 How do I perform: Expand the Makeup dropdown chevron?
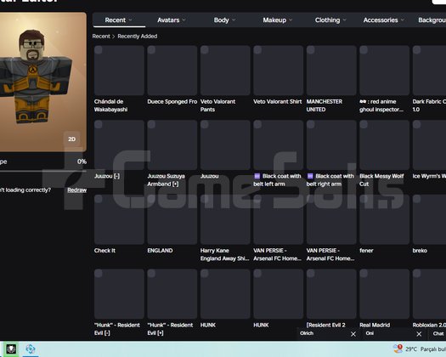(x=291, y=20)
